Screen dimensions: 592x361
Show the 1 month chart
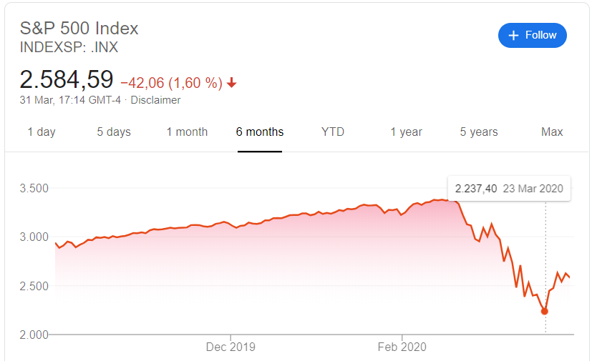[187, 132]
